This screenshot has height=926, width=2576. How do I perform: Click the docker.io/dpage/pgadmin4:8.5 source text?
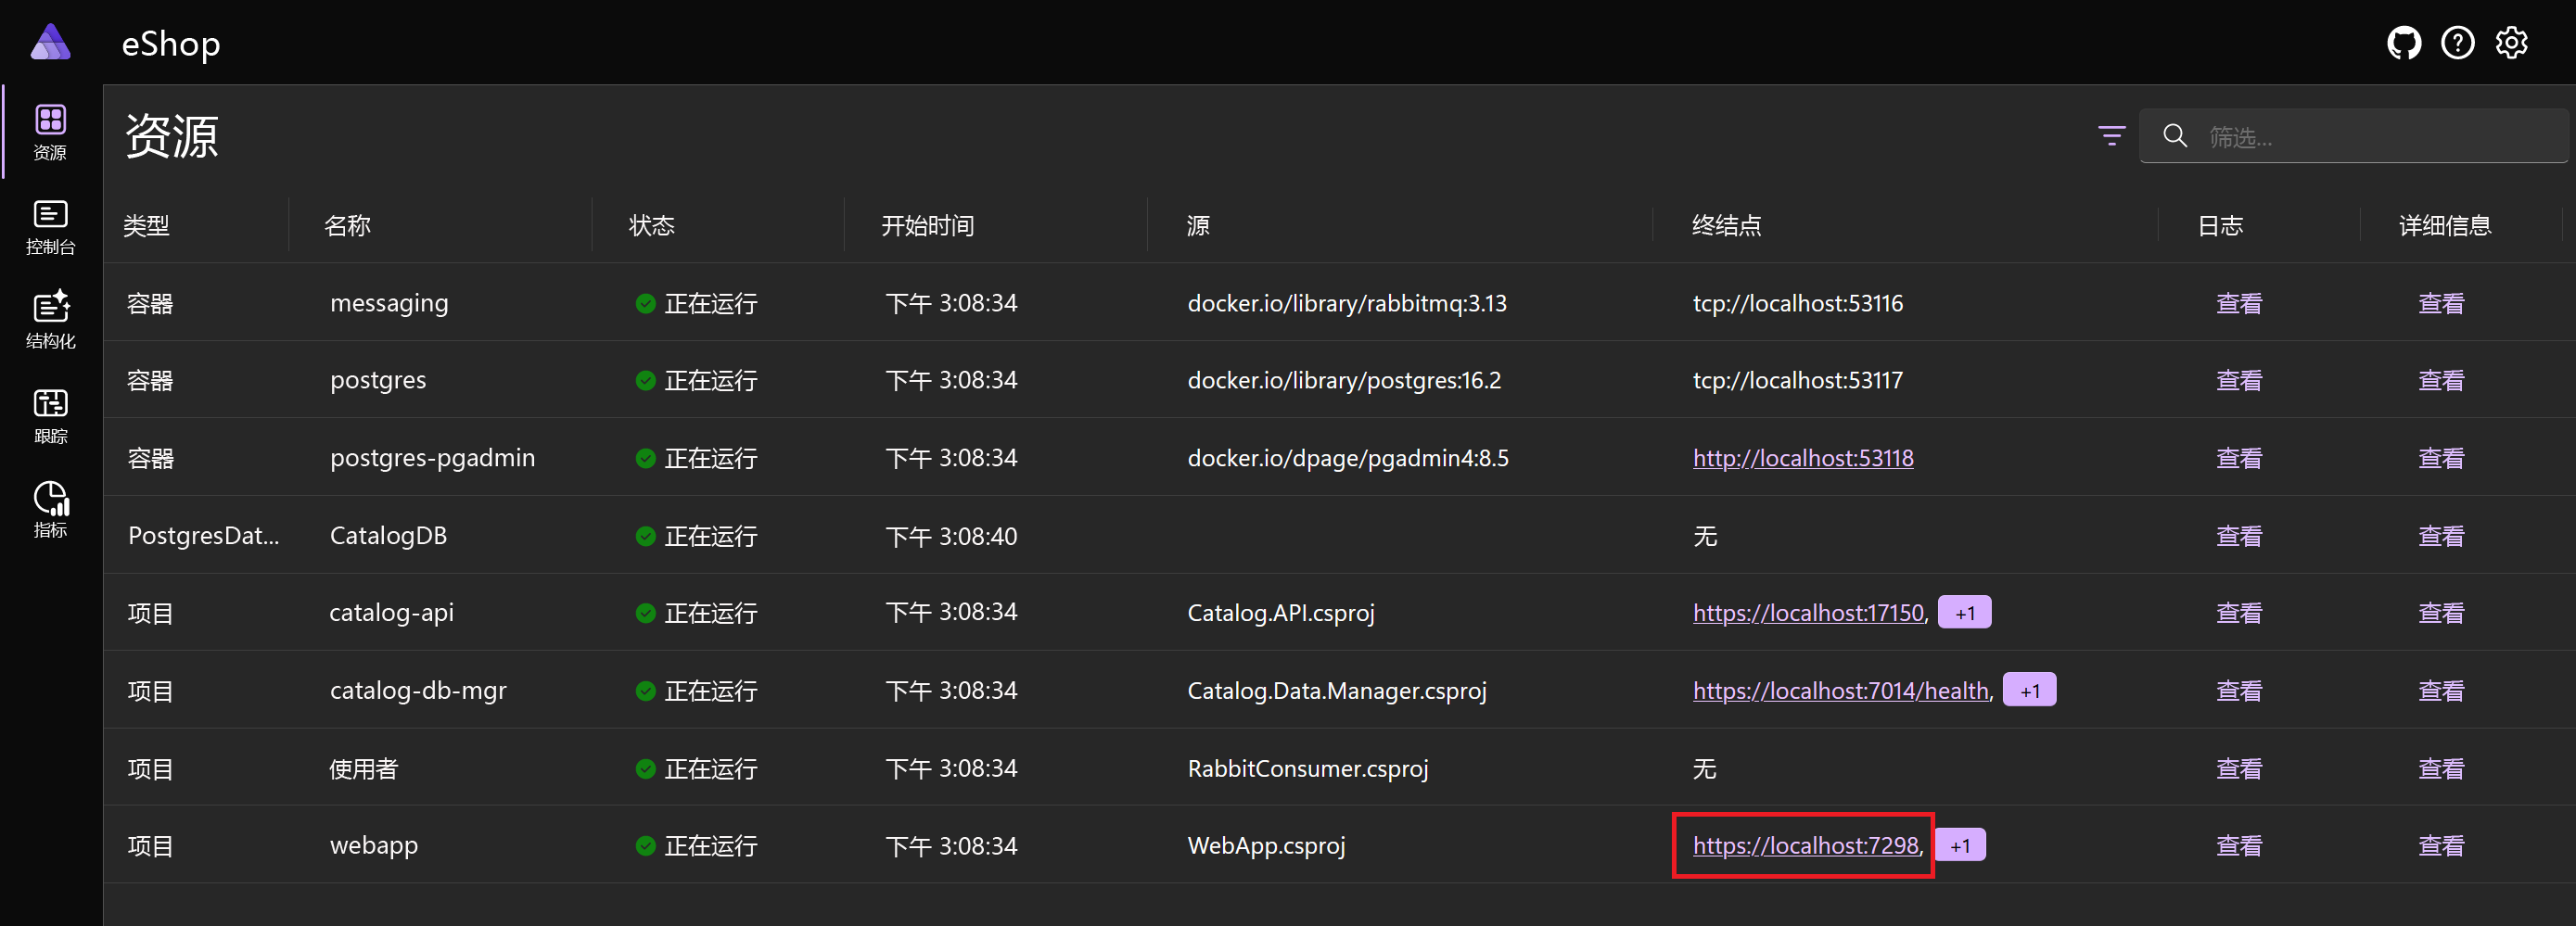pyautogui.click(x=1347, y=458)
